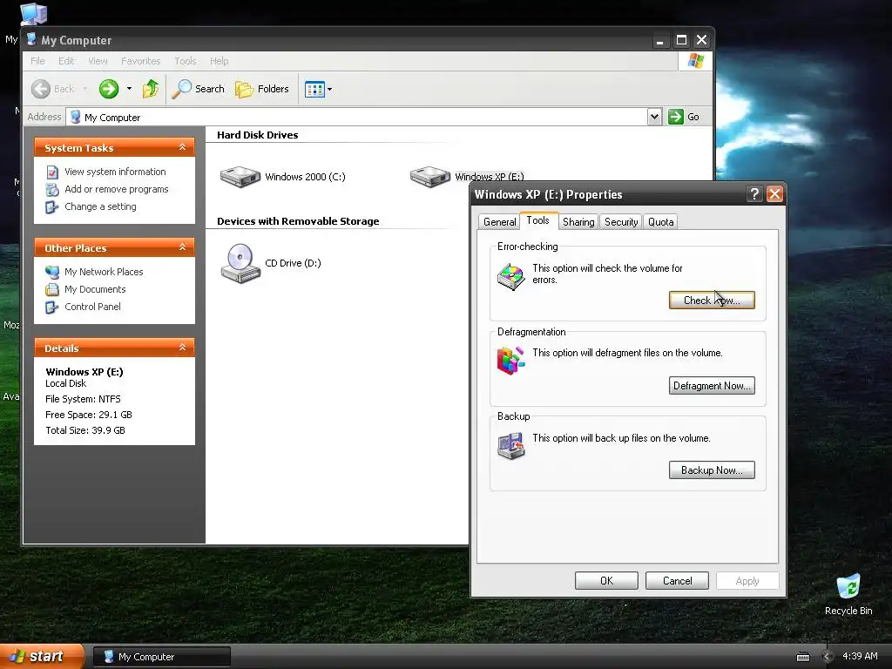
Task: Open the File menu
Action: click(x=37, y=61)
